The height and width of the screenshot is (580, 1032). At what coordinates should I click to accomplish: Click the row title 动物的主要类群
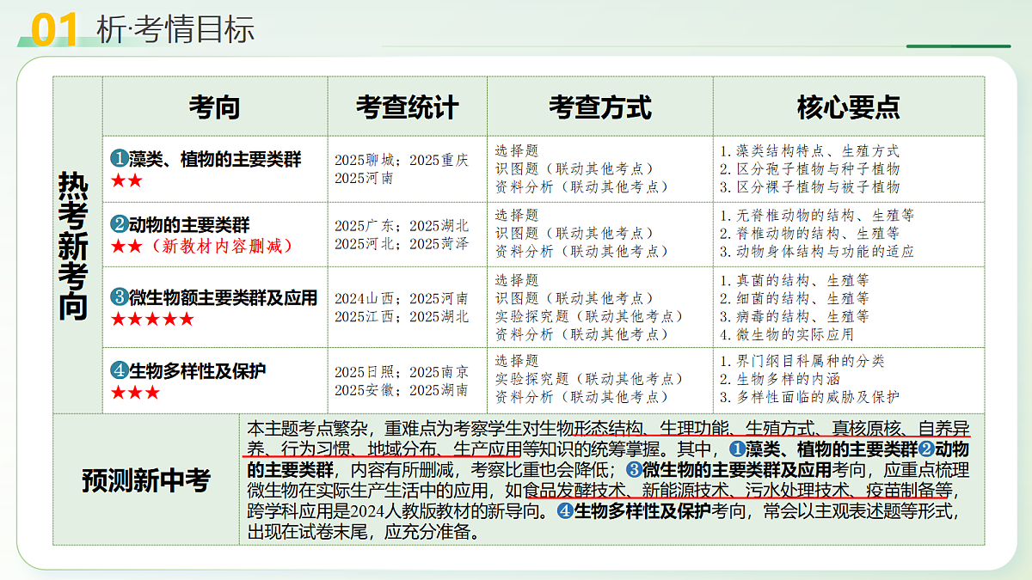(x=189, y=225)
